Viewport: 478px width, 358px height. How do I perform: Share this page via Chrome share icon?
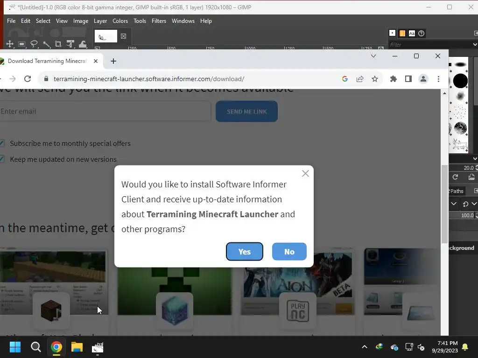(x=360, y=79)
